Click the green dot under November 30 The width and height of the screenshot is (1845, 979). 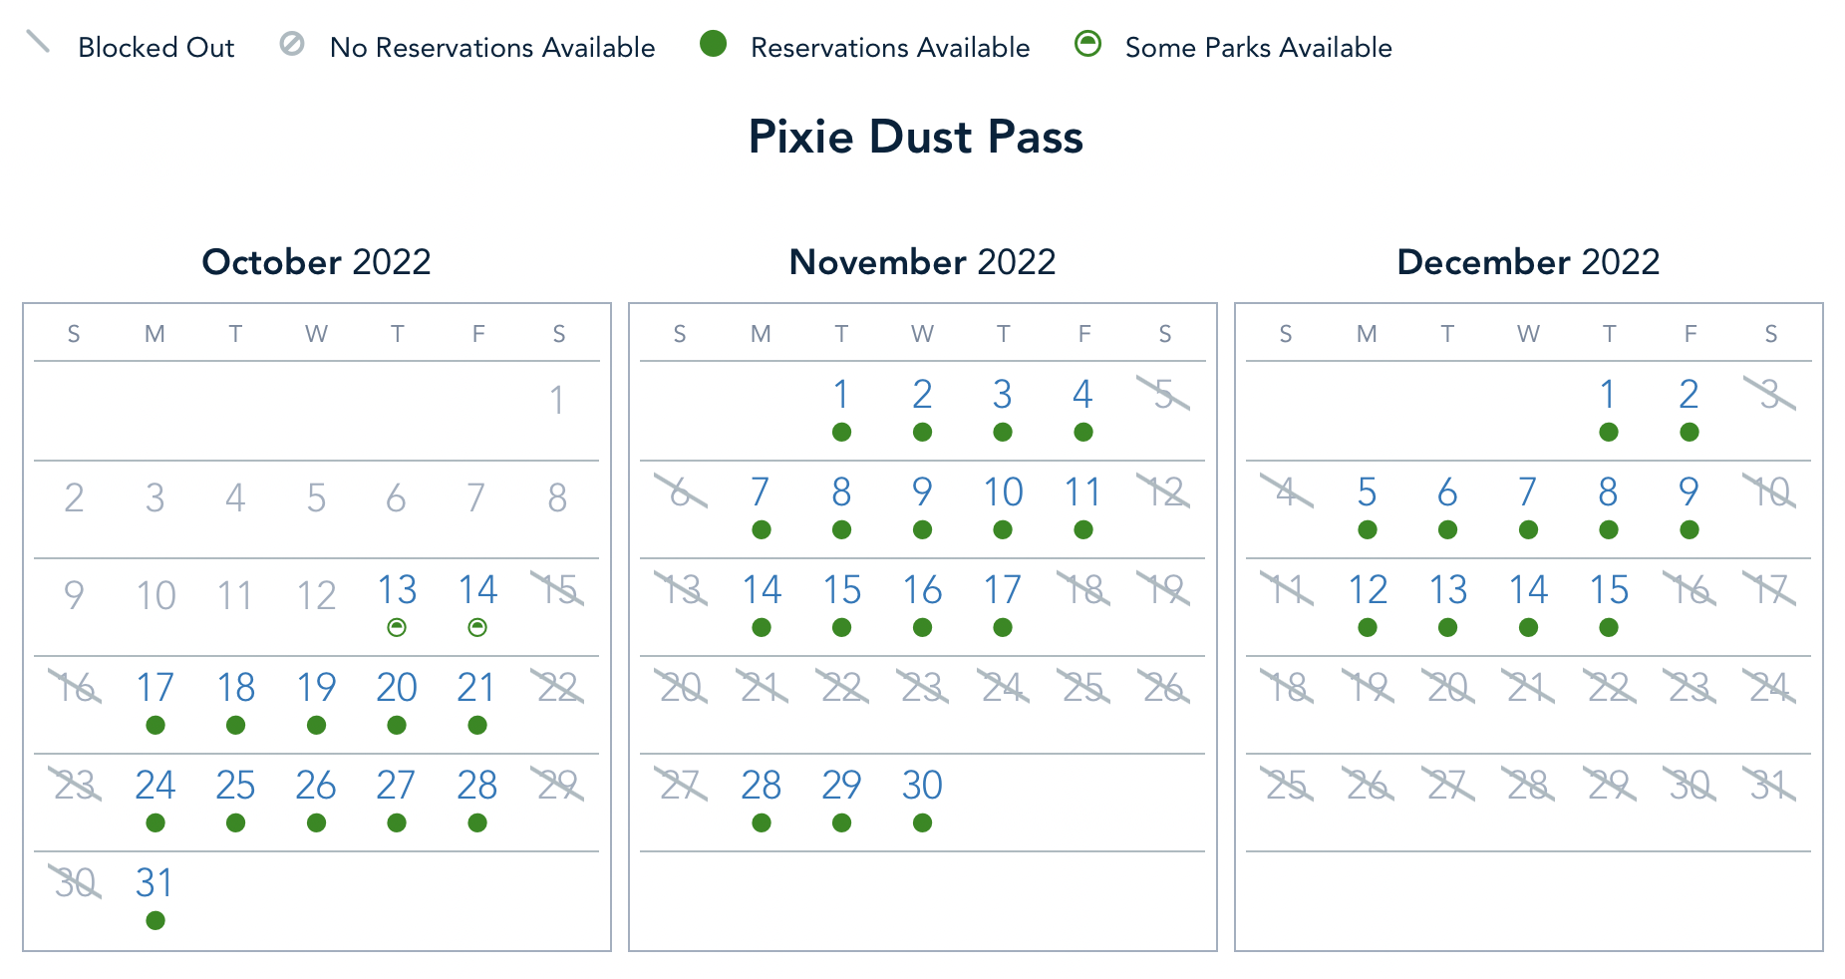click(922, 822)
